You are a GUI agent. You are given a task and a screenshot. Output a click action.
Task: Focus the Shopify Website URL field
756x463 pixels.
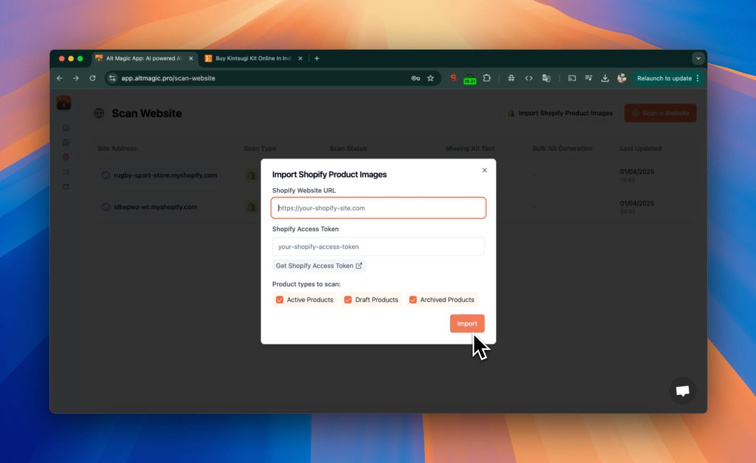point(378,208)
